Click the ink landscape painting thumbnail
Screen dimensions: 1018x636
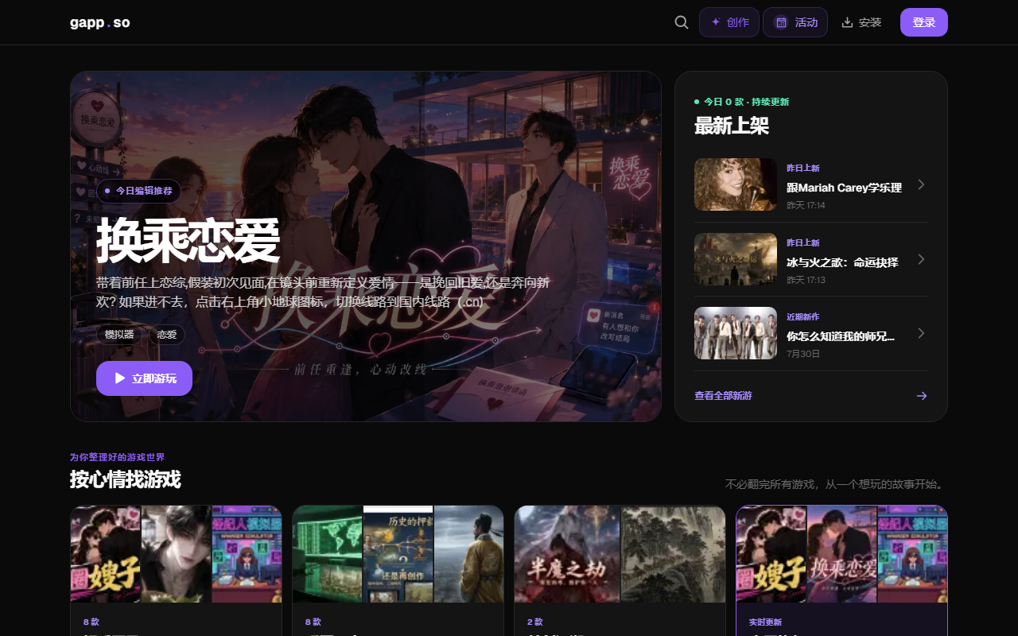click(673, 554)
